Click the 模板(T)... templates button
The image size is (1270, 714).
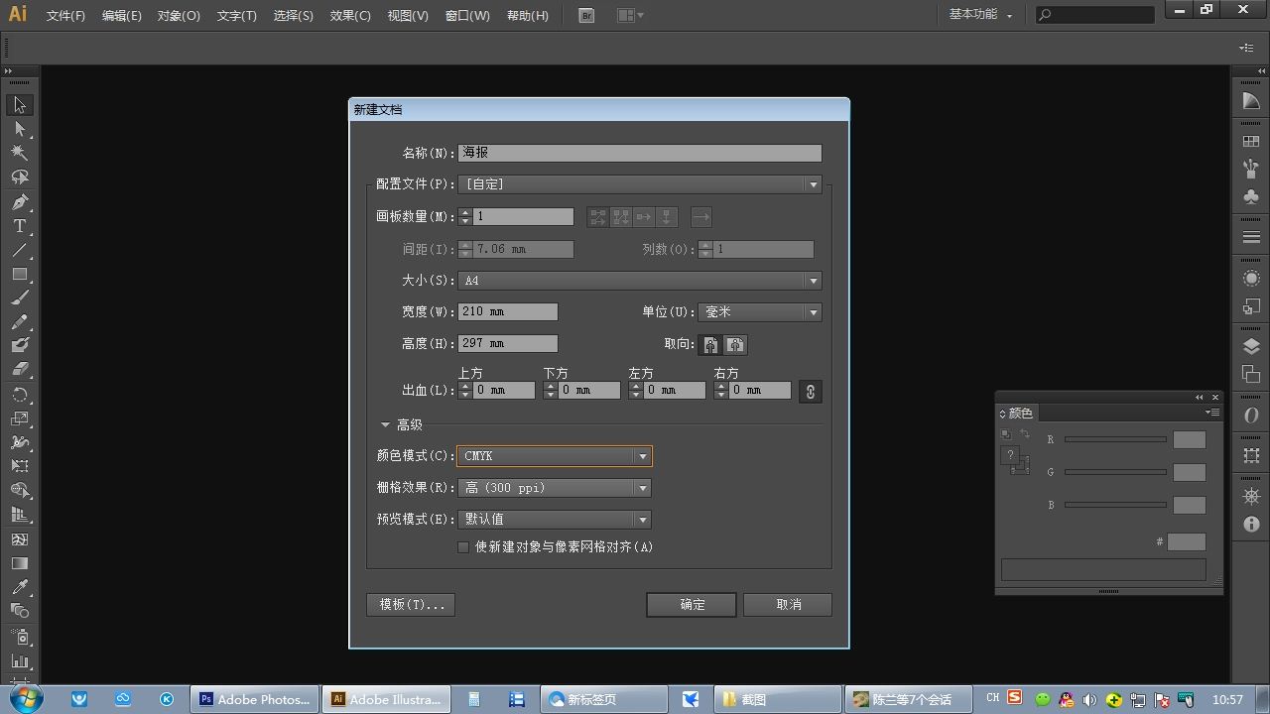point(411,605)
